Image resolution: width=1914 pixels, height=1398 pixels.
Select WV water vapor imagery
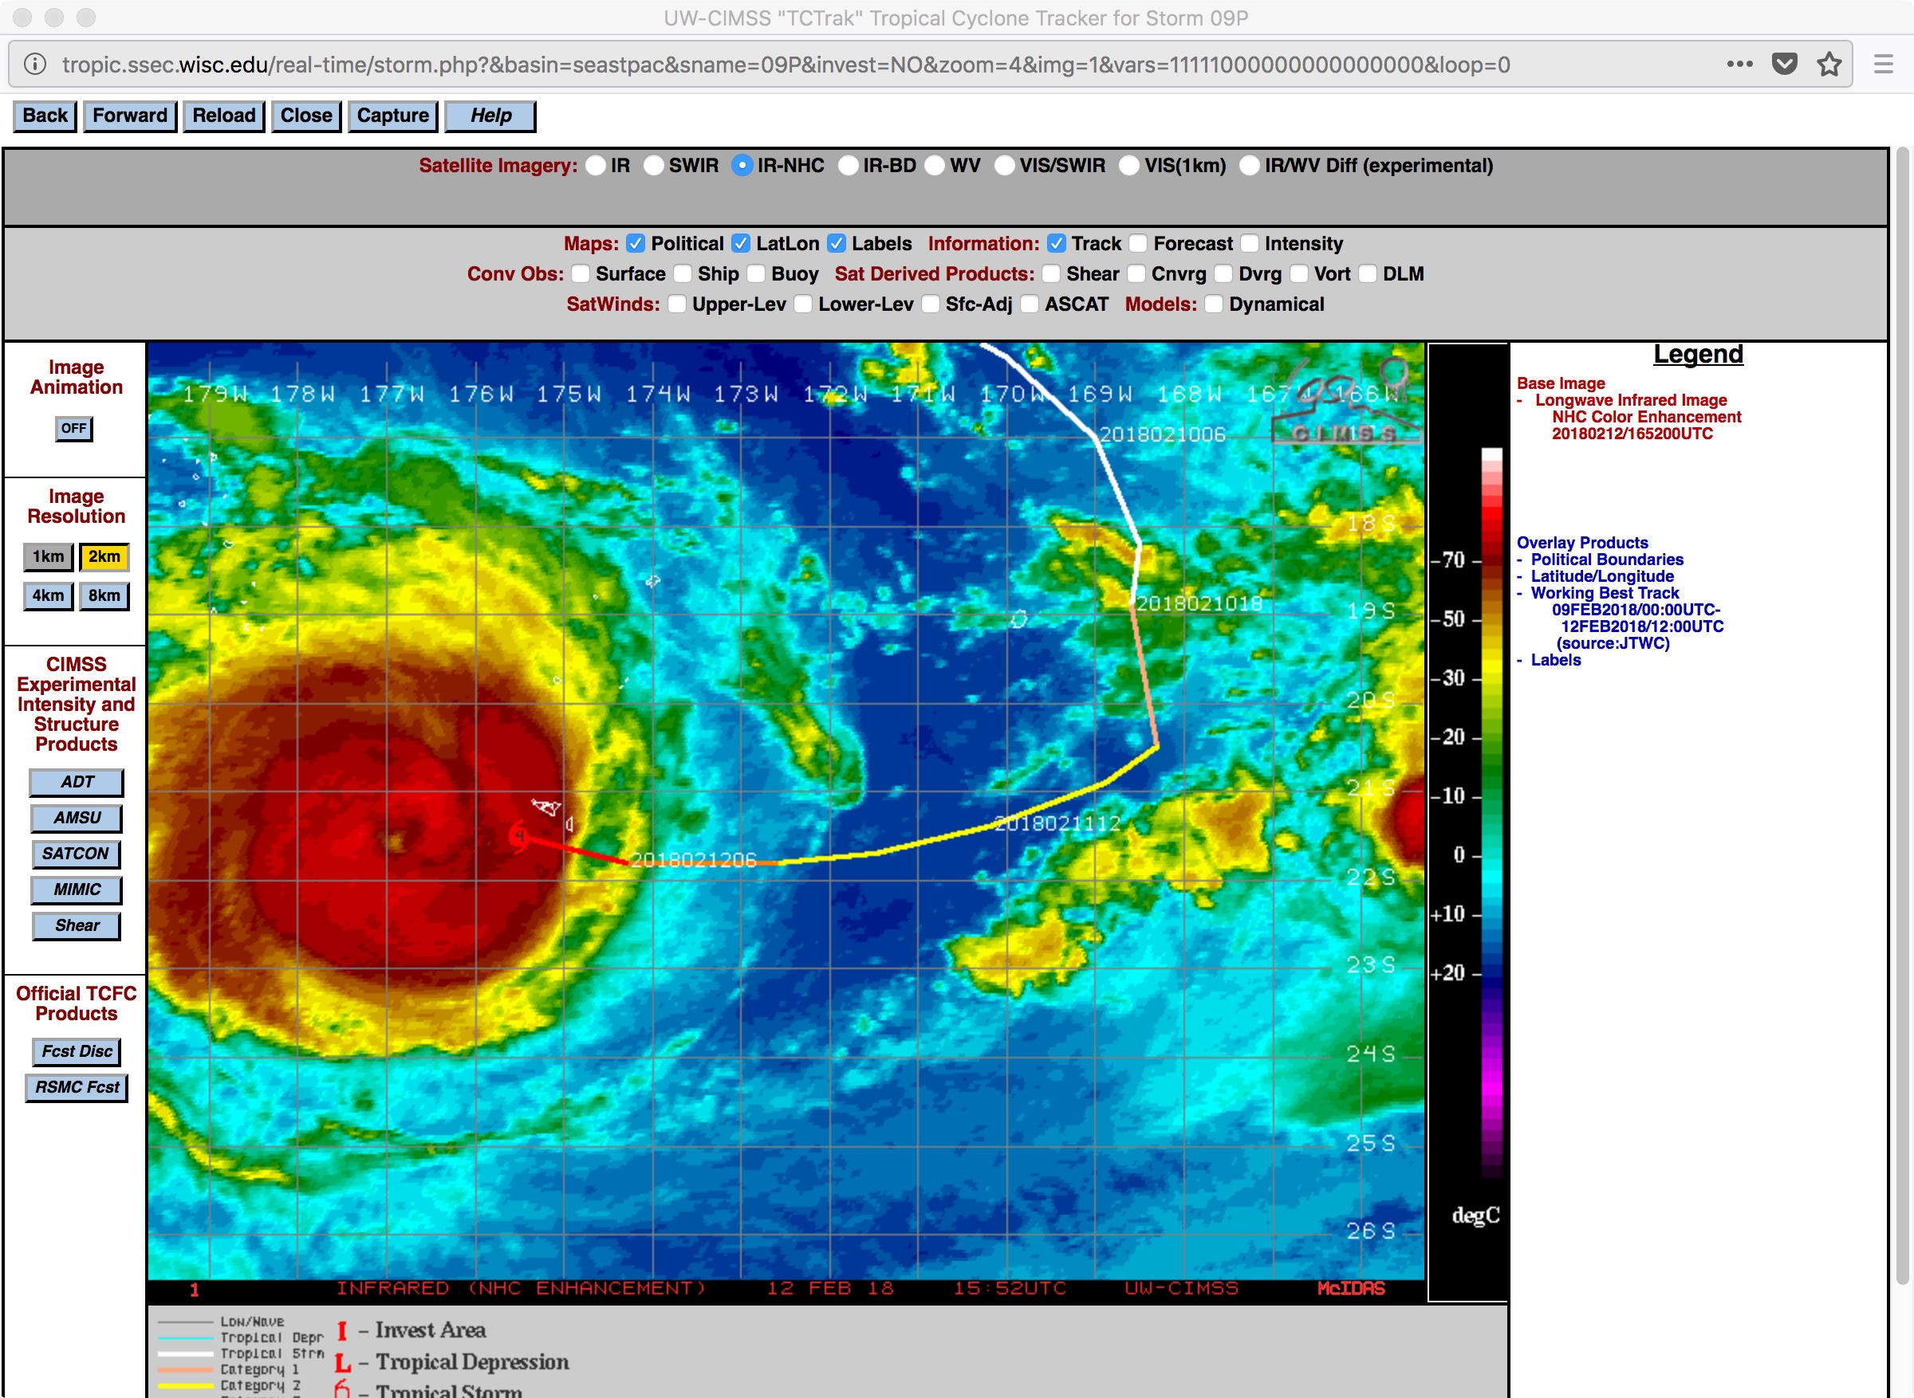click(x=935, y=166)
